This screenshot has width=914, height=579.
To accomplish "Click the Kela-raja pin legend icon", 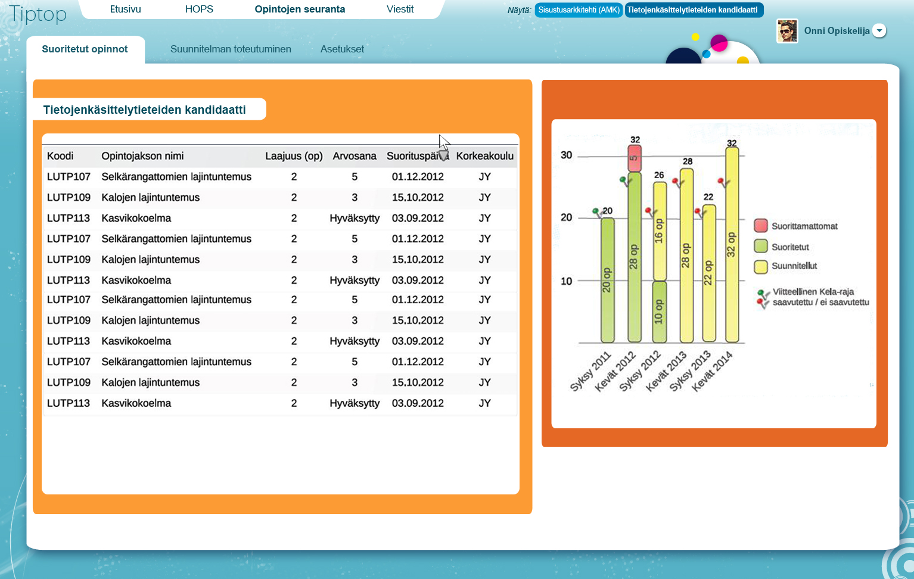I will click(x=763, y=298).
